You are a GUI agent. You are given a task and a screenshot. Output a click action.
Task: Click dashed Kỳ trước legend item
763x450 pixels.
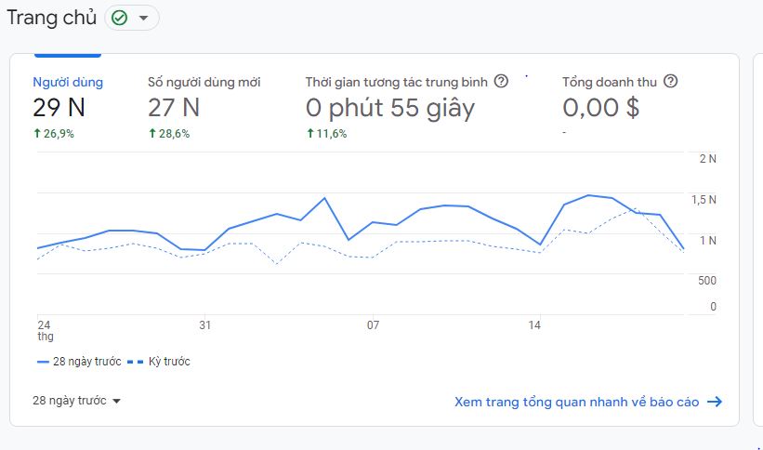[x=159, y=361]
